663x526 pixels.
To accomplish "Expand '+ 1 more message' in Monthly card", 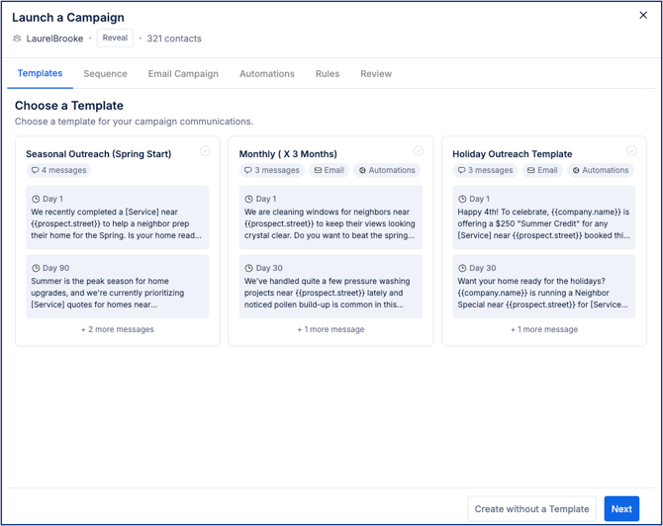I will (331, 329).
